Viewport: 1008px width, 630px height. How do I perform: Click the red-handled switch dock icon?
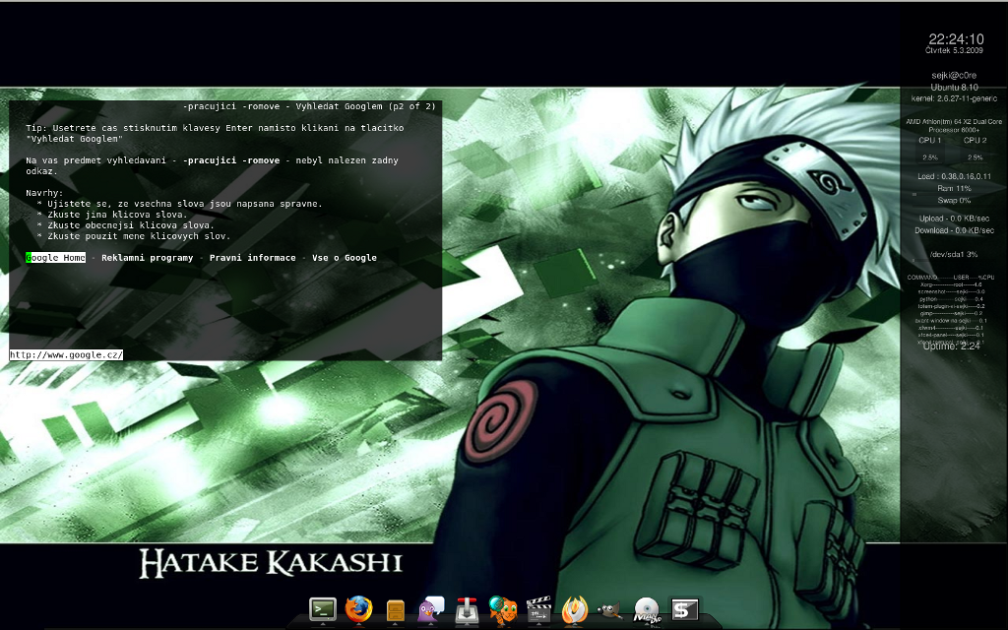pyautogui.click(x=467, y=610)
